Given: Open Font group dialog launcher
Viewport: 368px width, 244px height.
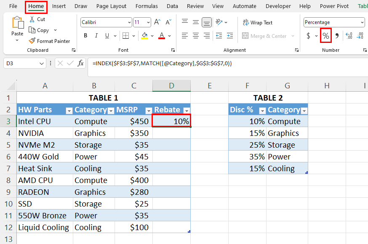Looking at the screenshot, I should click(173, 50).
